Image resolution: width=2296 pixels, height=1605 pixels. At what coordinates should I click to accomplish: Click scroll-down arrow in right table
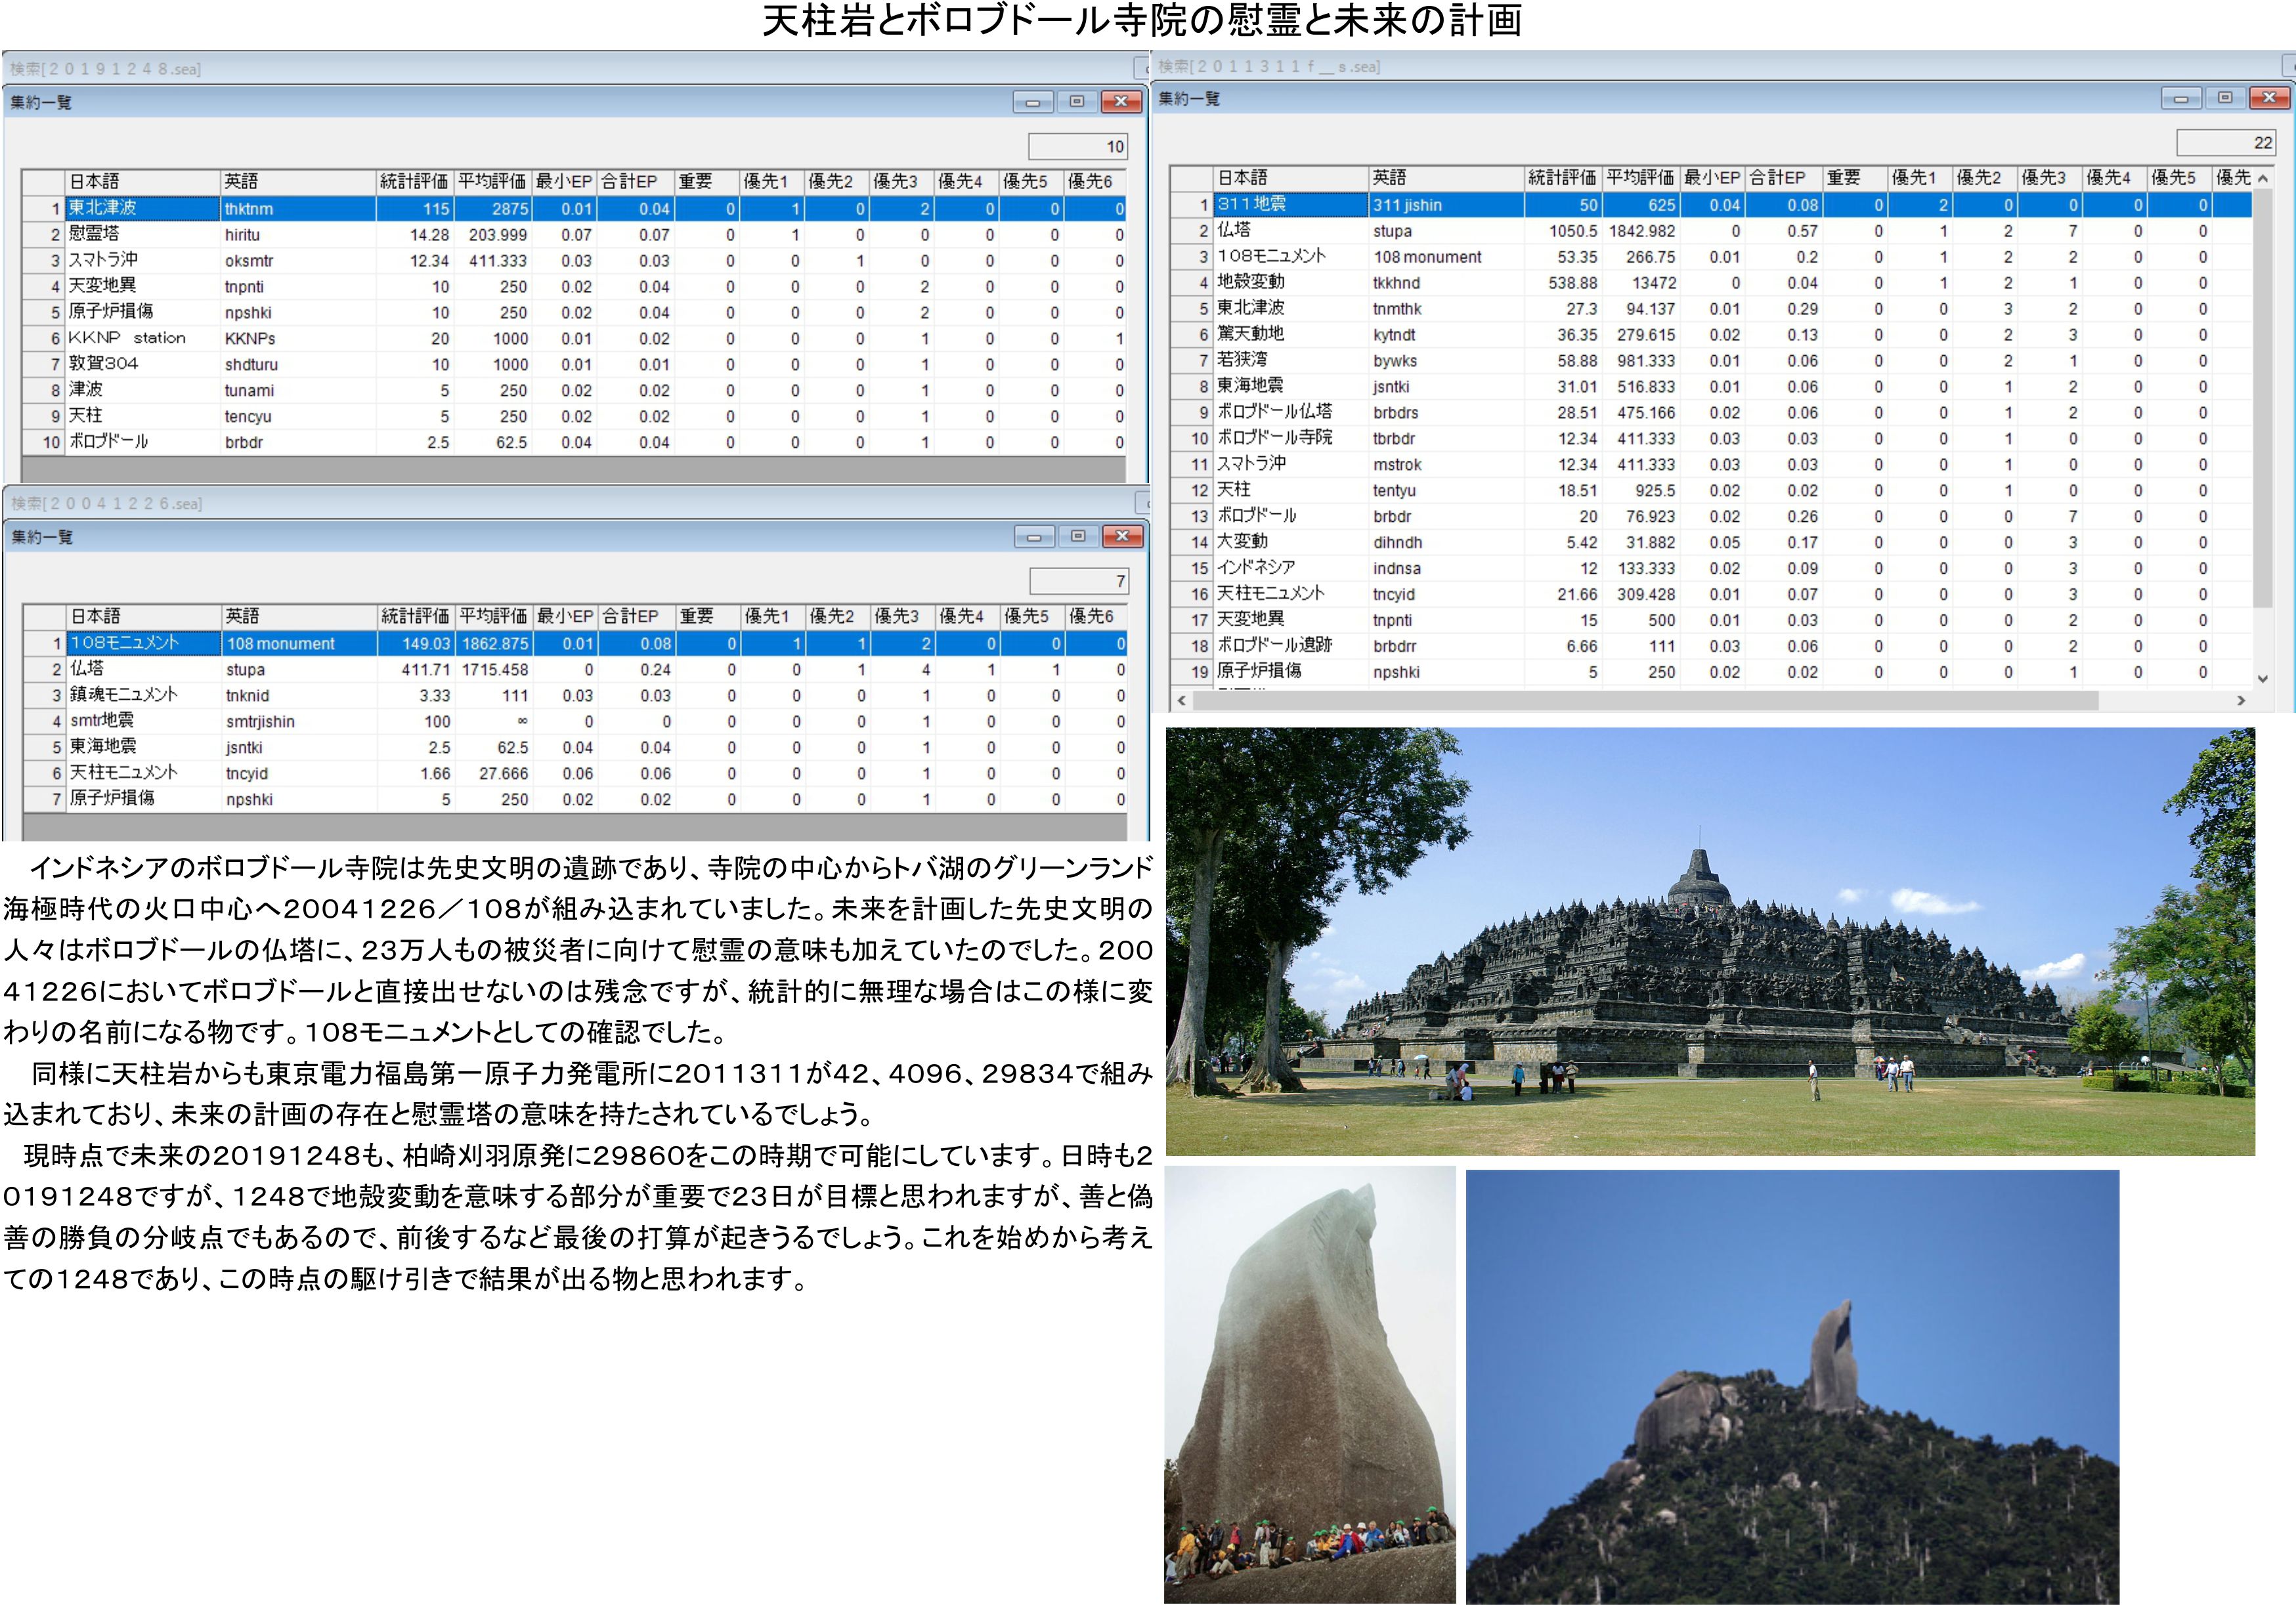tap(2263, 678)
